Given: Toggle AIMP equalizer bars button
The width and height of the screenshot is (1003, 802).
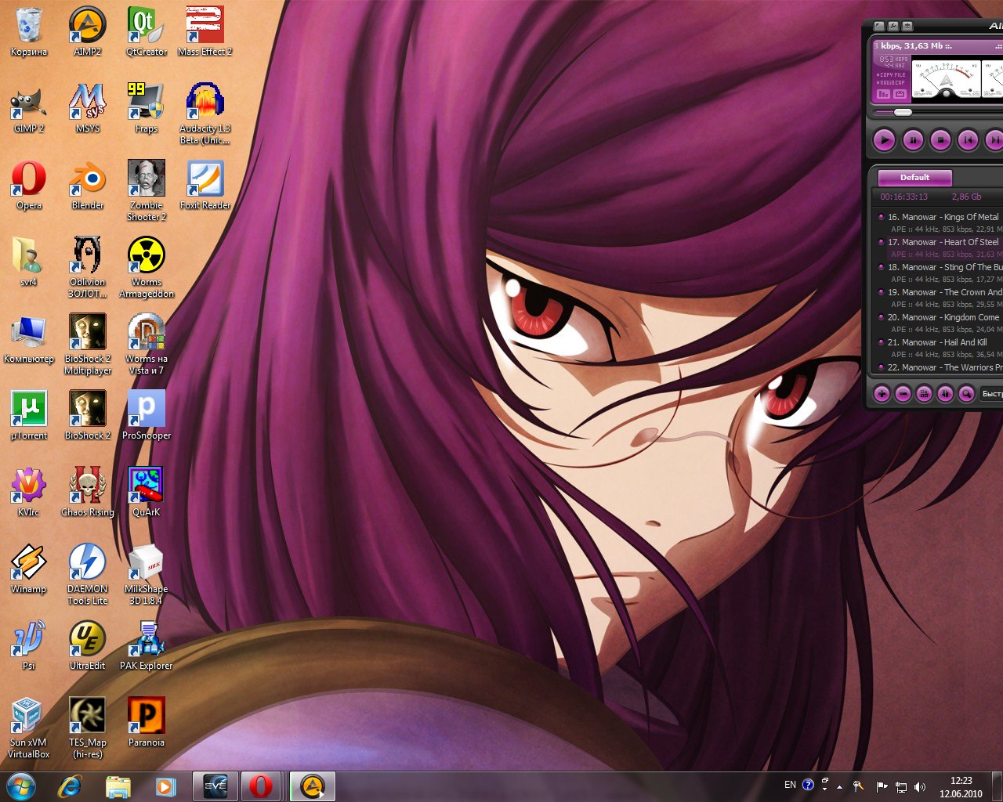Looking at the screenshot, I should pyautogui.click(x=884, y=94).
